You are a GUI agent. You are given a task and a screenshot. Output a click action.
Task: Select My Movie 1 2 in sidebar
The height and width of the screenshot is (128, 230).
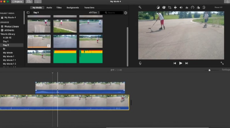pyautogui.click(x=9, y=64)
